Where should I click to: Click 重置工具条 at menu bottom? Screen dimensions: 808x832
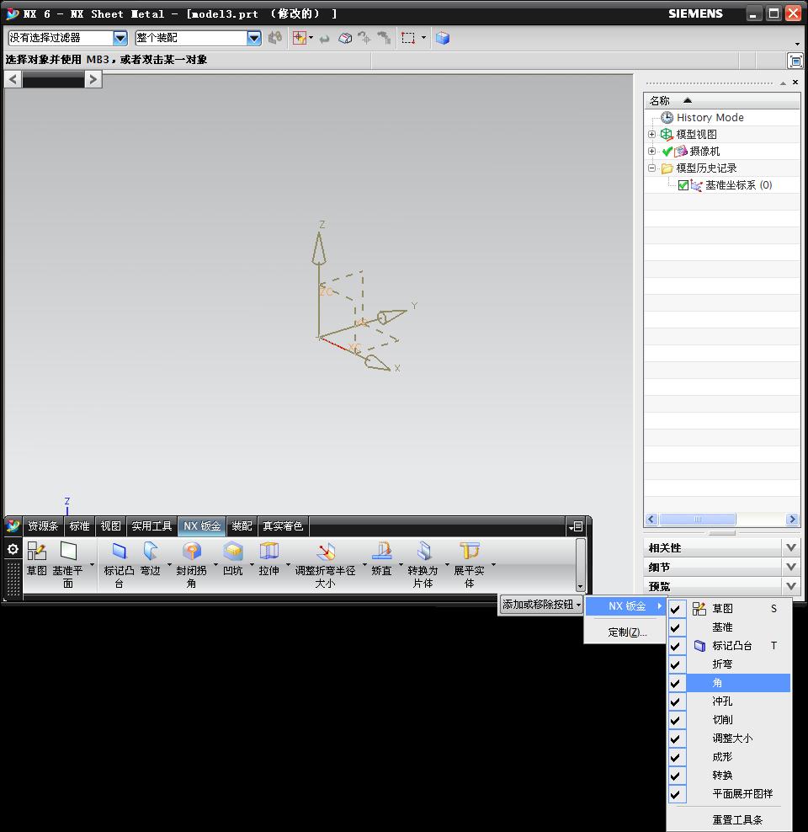click(738, 818)
